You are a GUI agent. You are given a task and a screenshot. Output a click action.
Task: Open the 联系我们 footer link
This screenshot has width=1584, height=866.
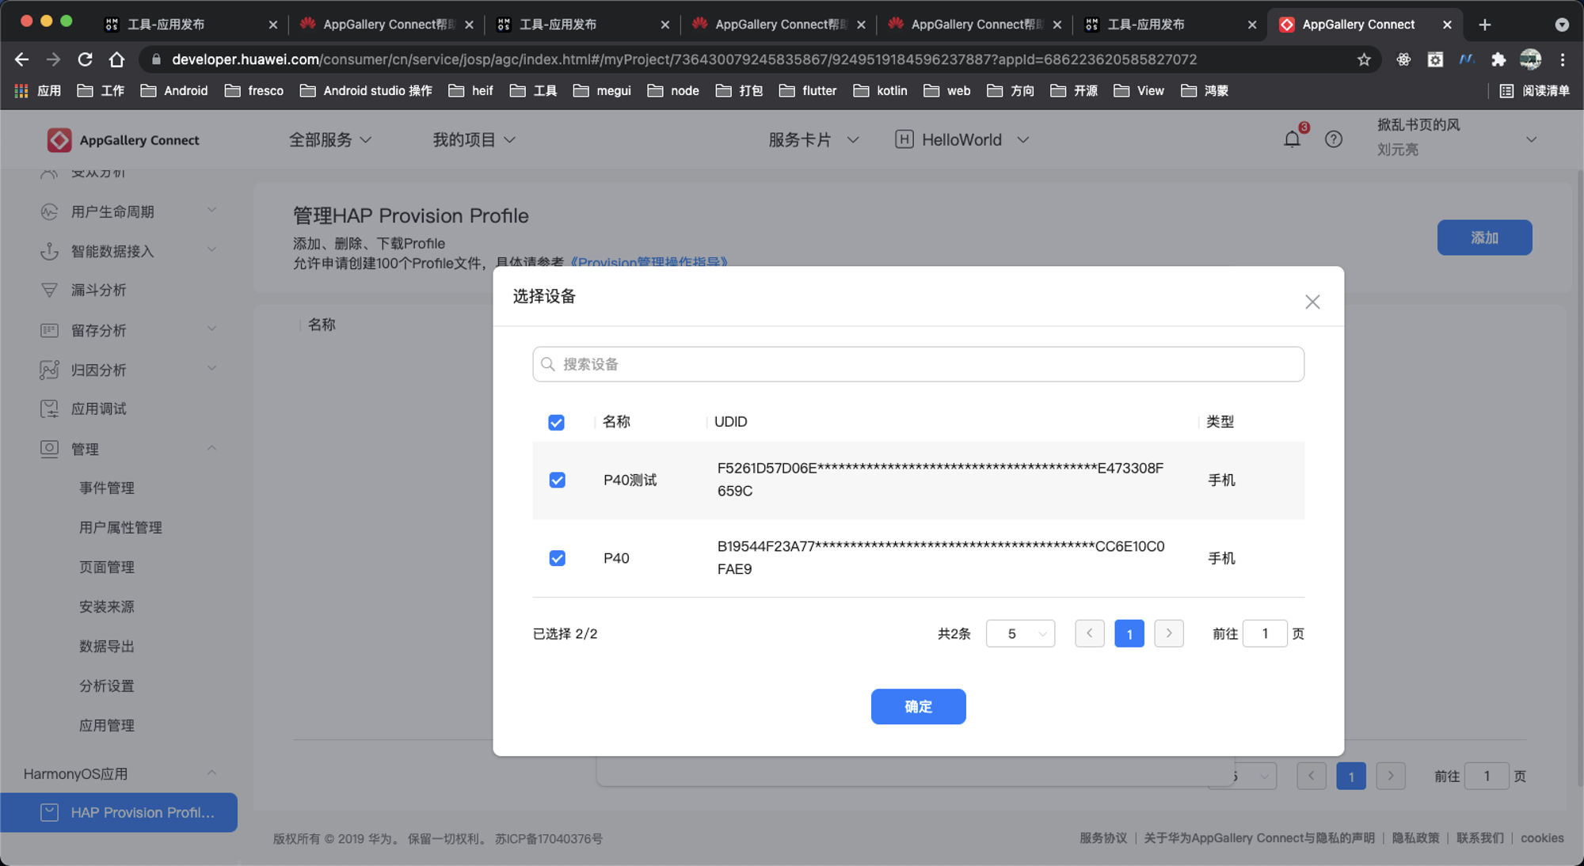[x=1479, y=838]
